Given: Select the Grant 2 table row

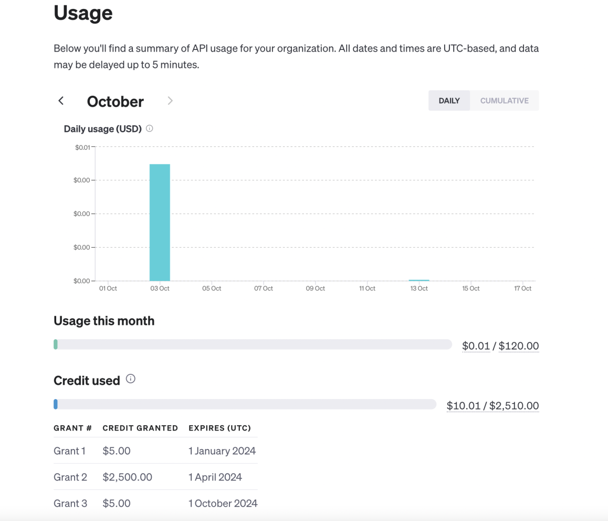Looking at the screenshot, I should (x=155, y=477).
